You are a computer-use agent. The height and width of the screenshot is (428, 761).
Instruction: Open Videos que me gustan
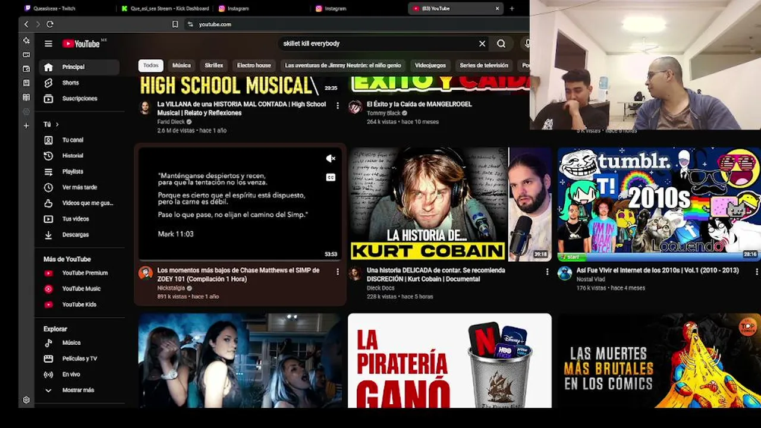coord(78,203)
